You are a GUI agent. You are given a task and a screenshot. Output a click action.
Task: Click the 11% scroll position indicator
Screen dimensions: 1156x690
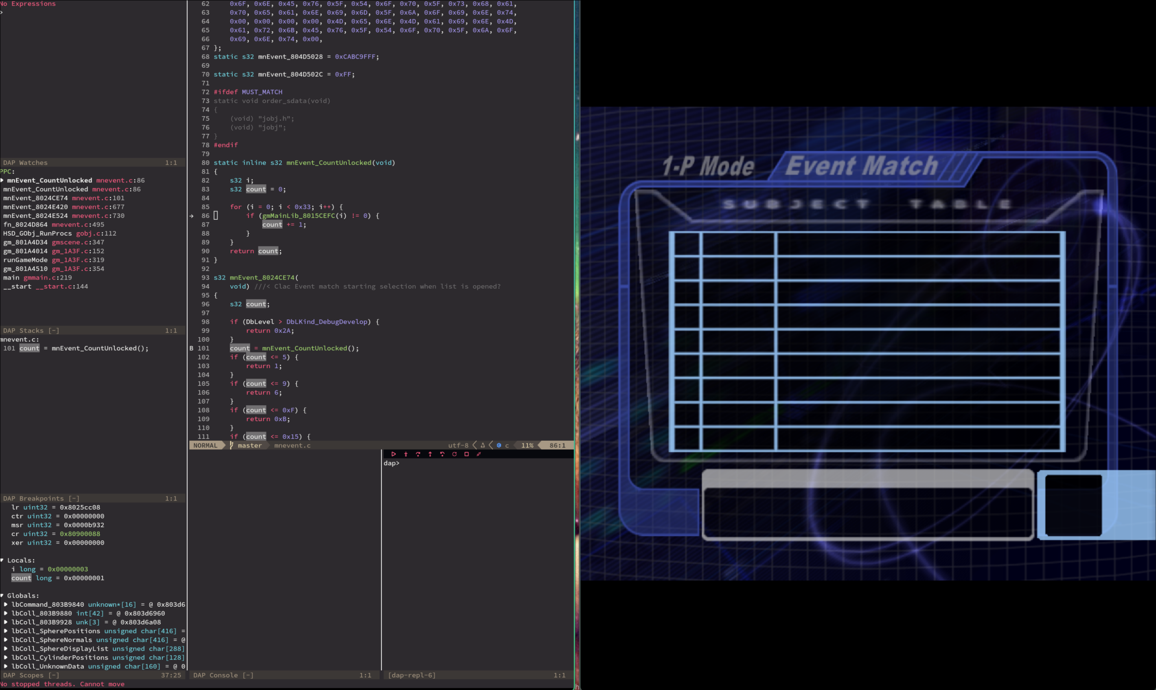(x=527, y=445)
